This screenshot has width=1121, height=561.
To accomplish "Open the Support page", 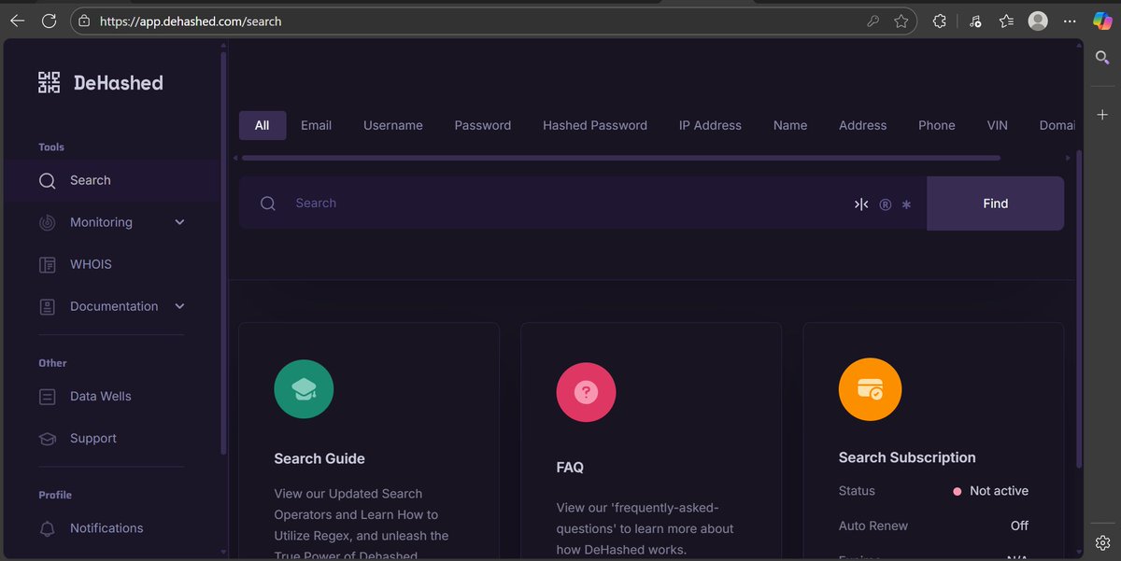I will click(x=92, y=438).
